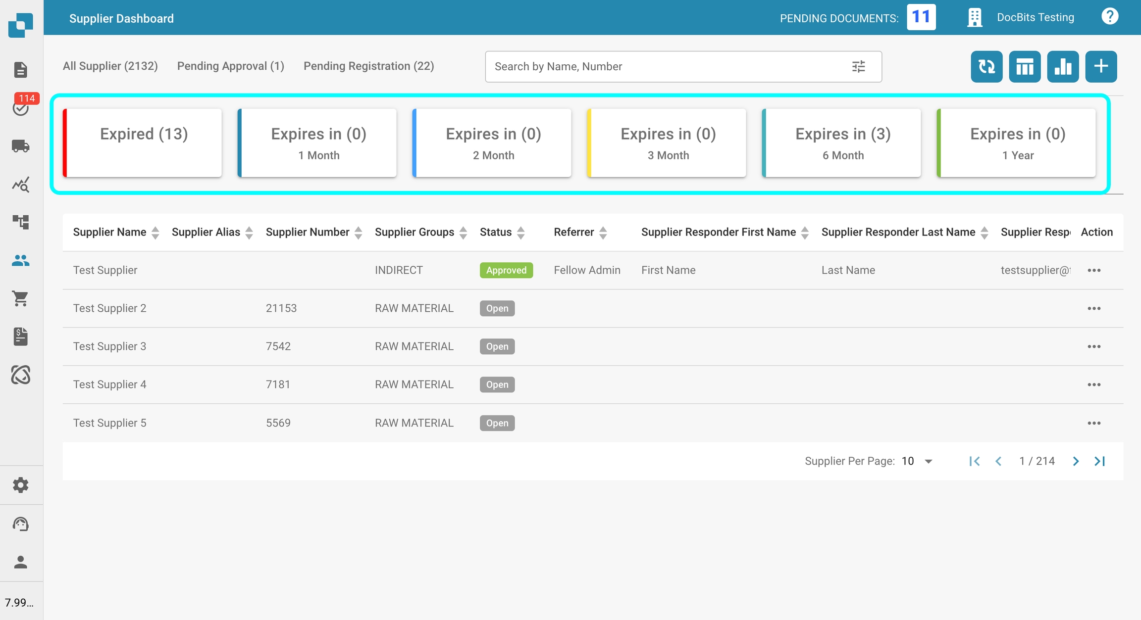The image size is (1141, 620).
Task: Sort by Supplier Number column
Action: click(358, 233)
